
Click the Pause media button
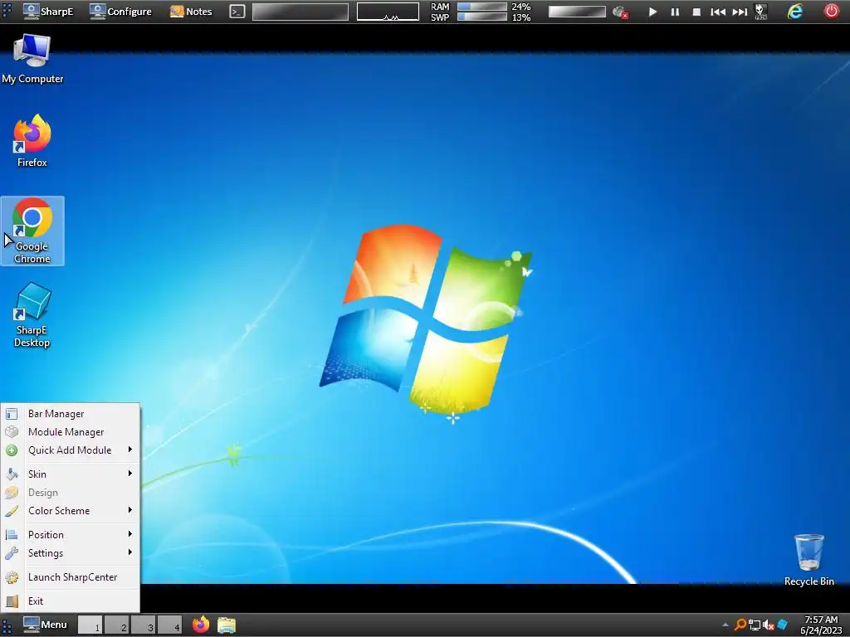click(x=675, y=12)
